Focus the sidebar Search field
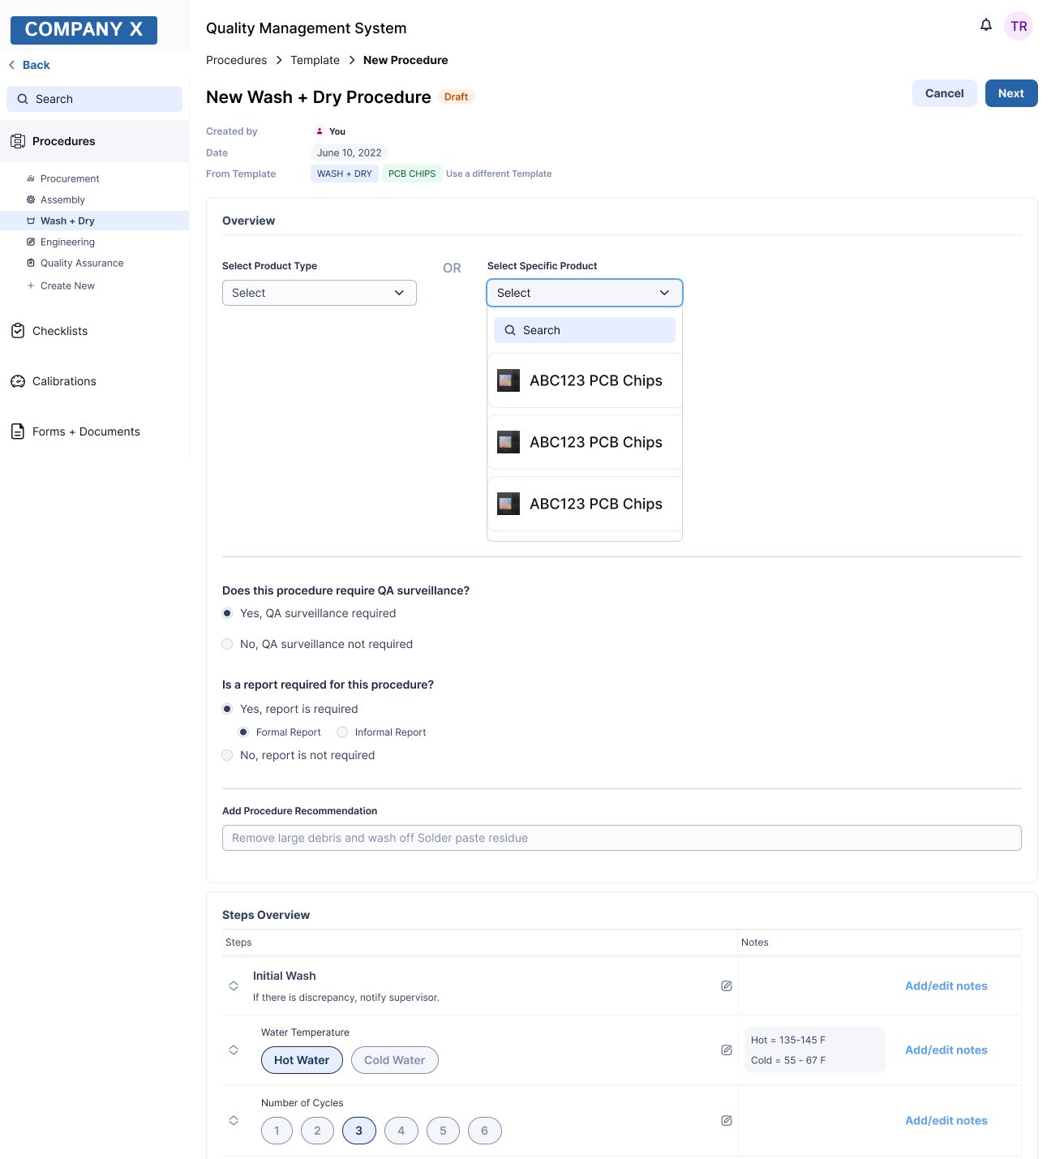Viewport: 1064px width, 1159px height. click(94, 99)
